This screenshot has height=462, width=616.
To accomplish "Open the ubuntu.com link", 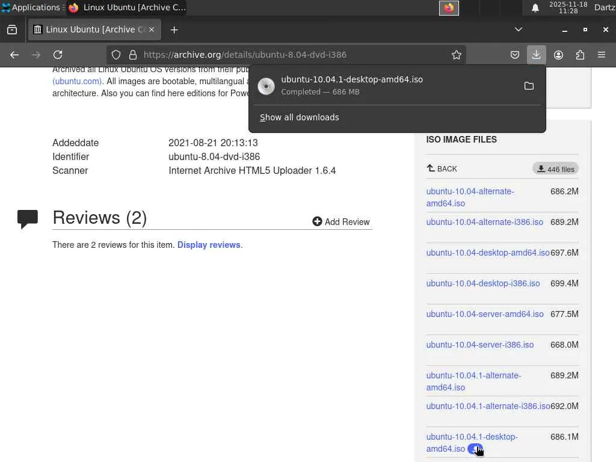I will click(77, 81).
